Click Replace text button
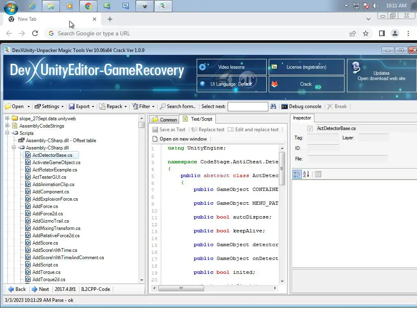The width and height of the screenshot is (417, 312). click(x=208, y=130)
